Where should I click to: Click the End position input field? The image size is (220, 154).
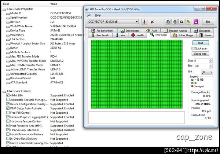(201, 66)
